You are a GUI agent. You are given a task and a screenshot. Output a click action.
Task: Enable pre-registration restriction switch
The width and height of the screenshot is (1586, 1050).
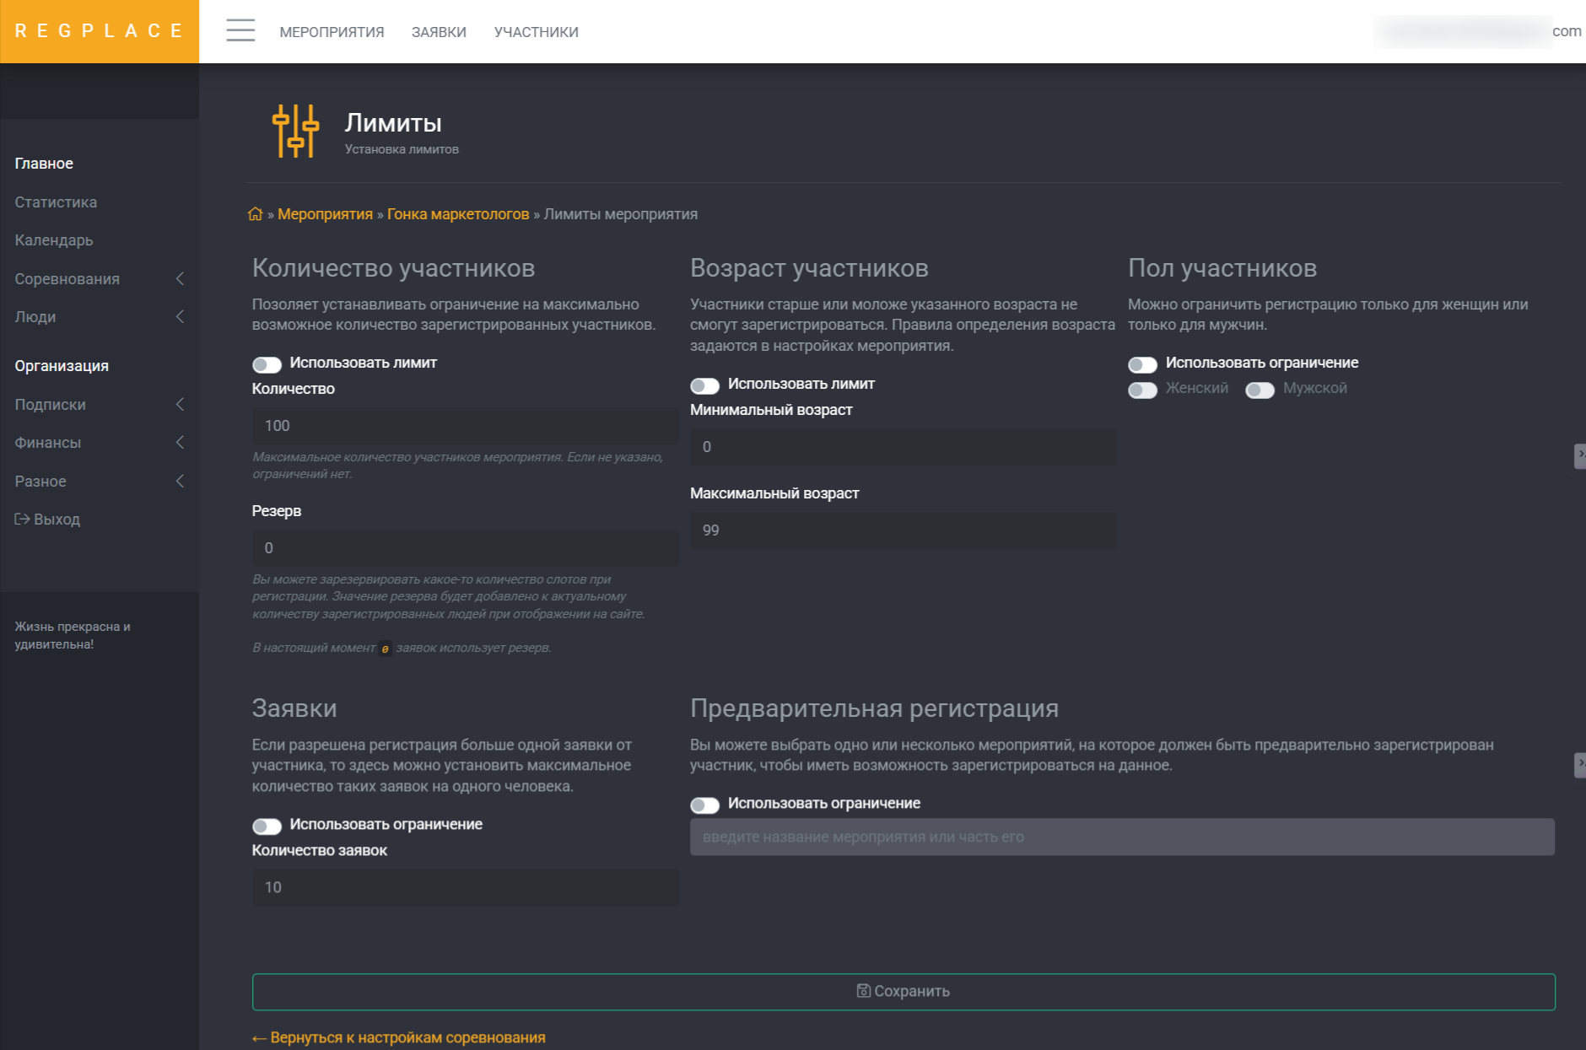pos(704,805)
